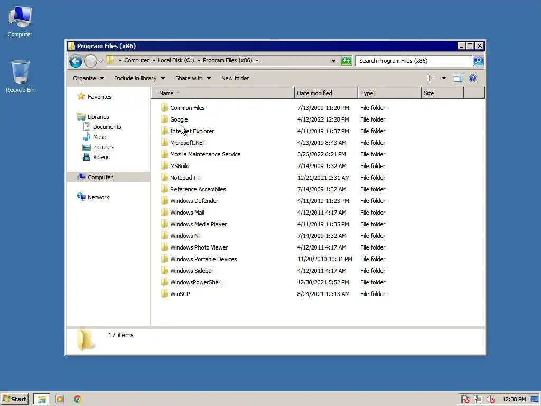The height and width of the screenshot is (406, 541).
Task: Click Computer in the address breadcrumb
Action: (137, 60)
